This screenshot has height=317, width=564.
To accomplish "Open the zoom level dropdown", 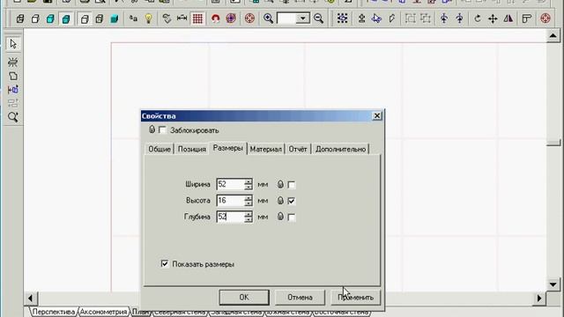I will 303,18.
